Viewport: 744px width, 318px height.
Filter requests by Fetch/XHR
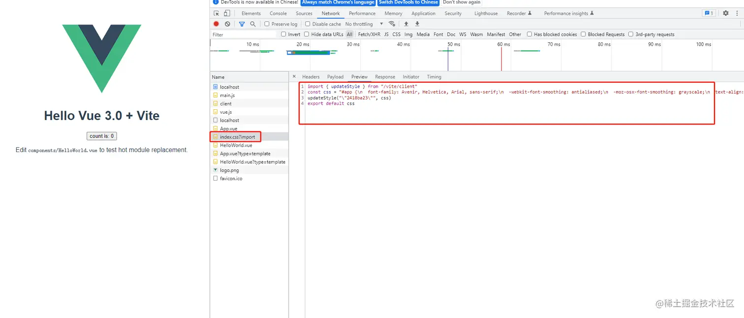pos(369,34)
